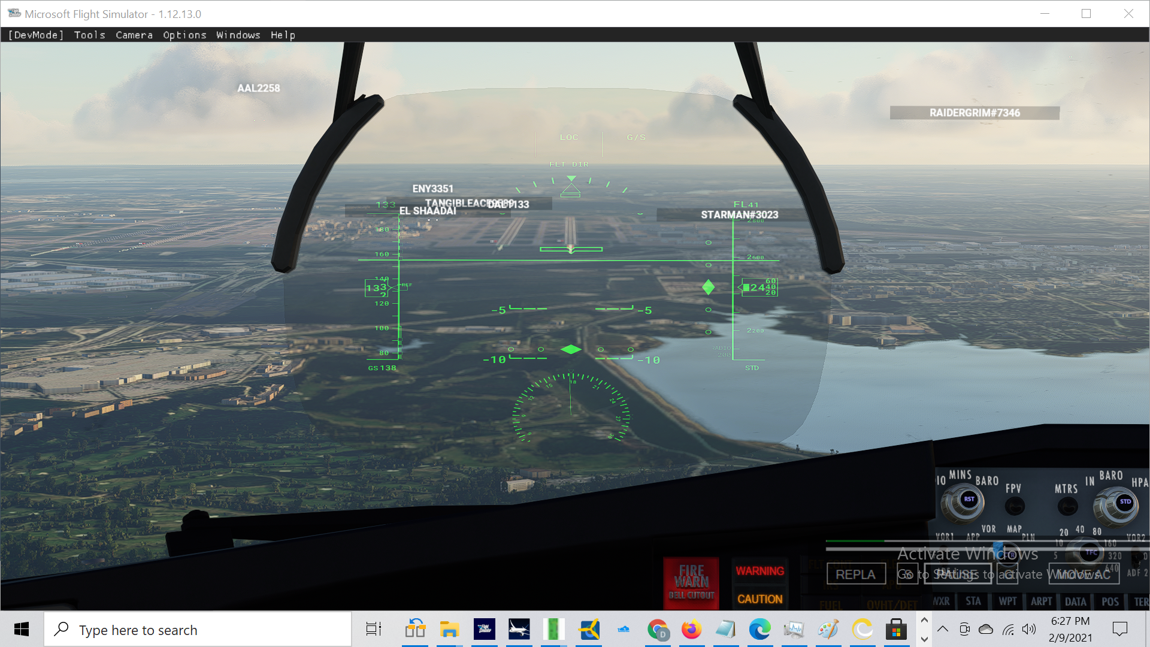
Task: Toggle the DATA map button
Action: point(1076,601)
